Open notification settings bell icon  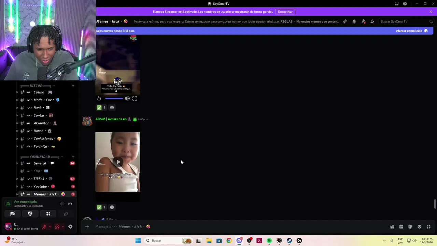(x=354, y=21)
